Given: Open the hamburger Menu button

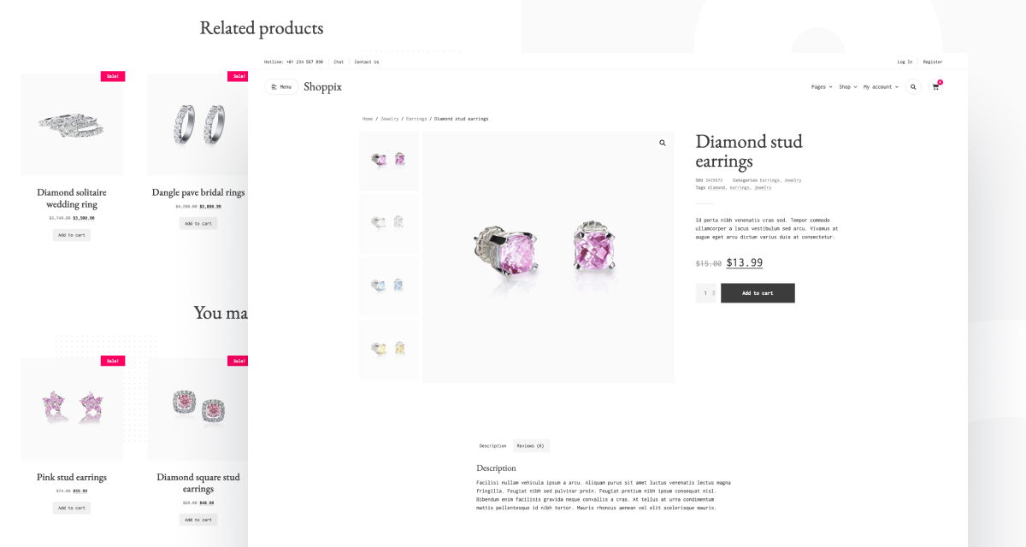Looking at the screenshot, I should [281, 87].
